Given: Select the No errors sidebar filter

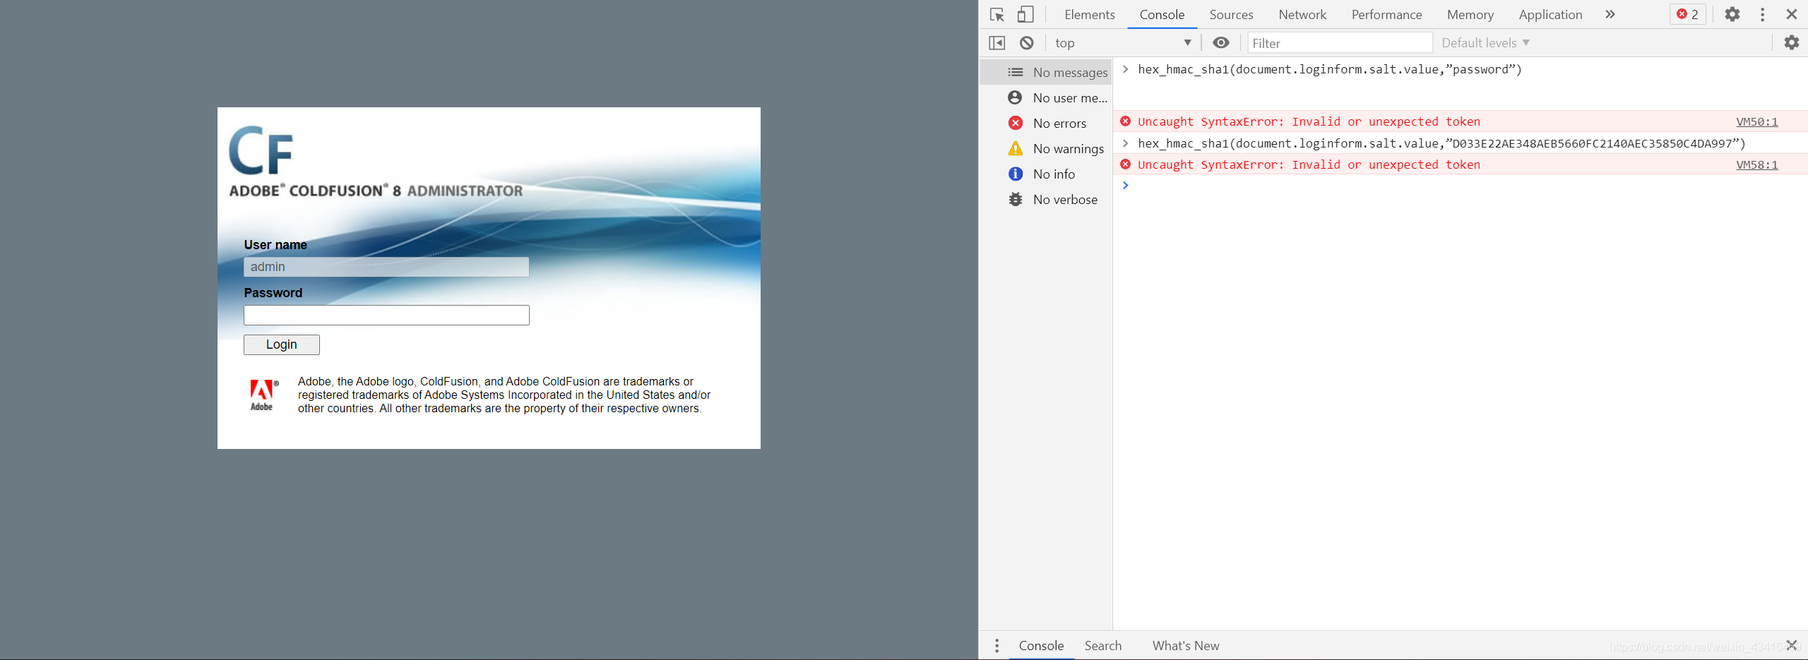Looking at the screenshot, I should tap(1046, 123).
